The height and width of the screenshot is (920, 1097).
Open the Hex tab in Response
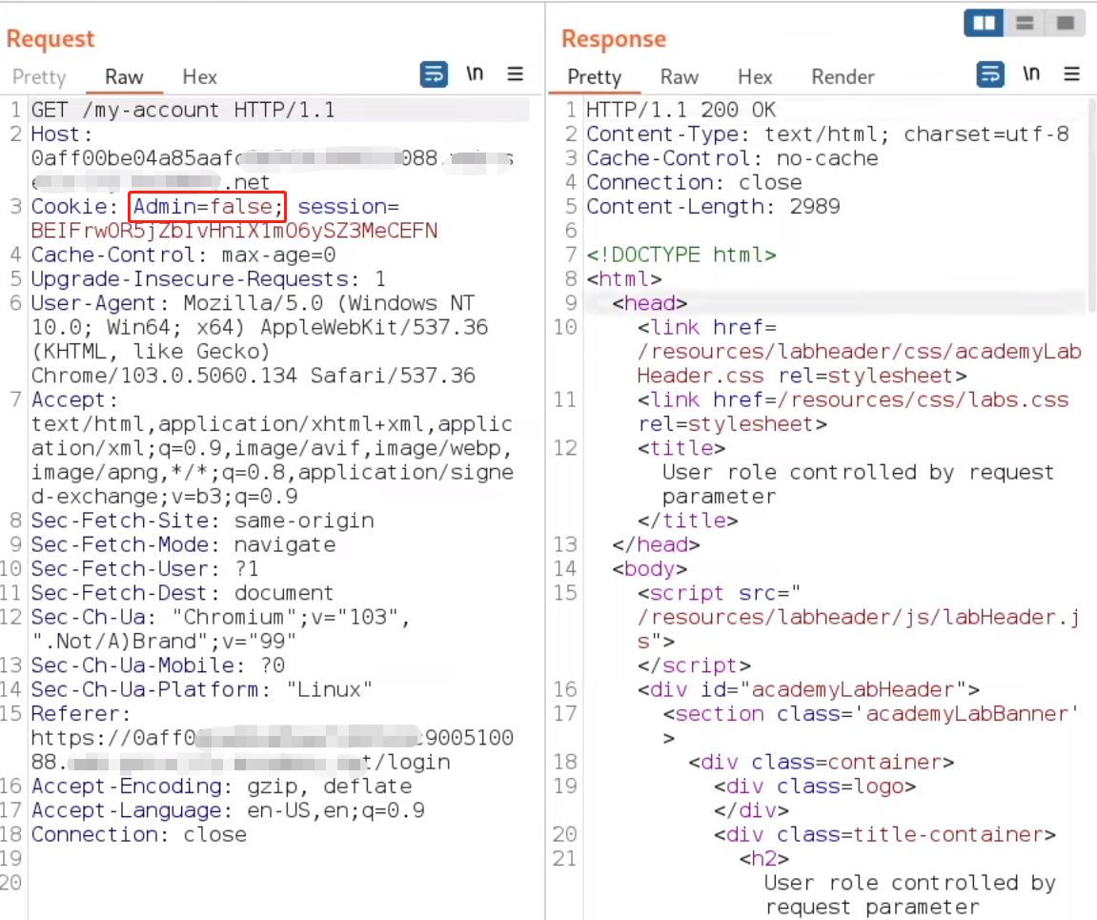755,77
